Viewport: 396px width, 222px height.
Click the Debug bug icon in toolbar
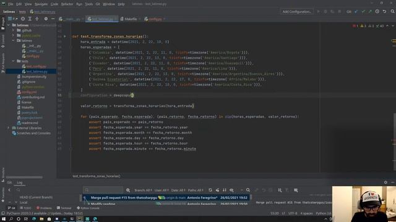click(x=325, y=12)
